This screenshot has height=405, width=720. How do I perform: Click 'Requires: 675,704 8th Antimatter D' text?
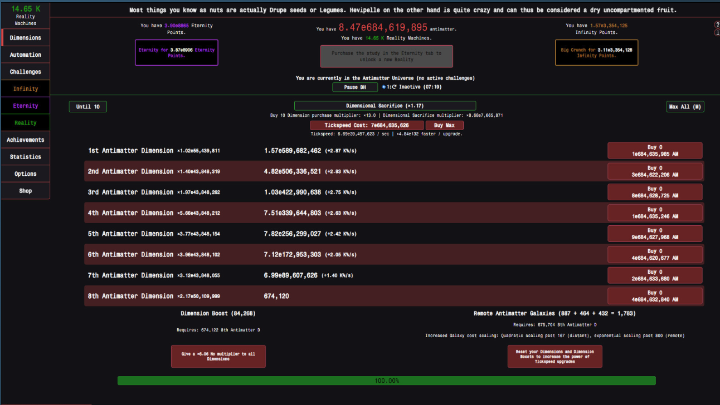(554, 324)
